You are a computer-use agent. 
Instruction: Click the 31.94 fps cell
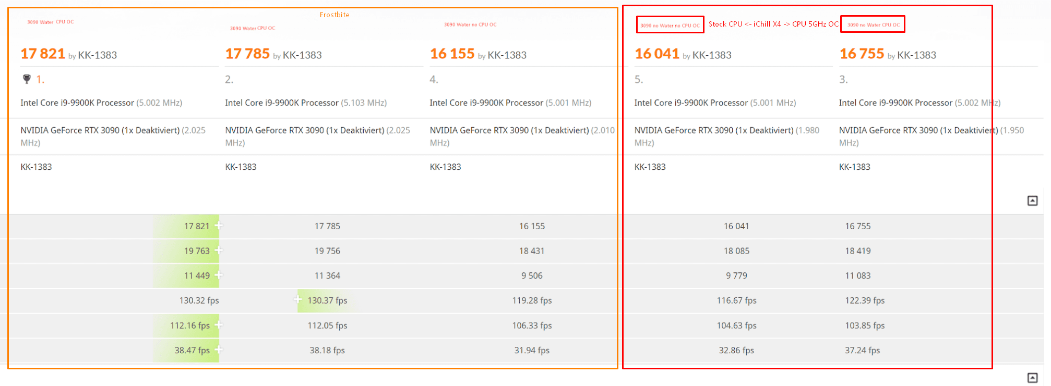coord(532,350)
